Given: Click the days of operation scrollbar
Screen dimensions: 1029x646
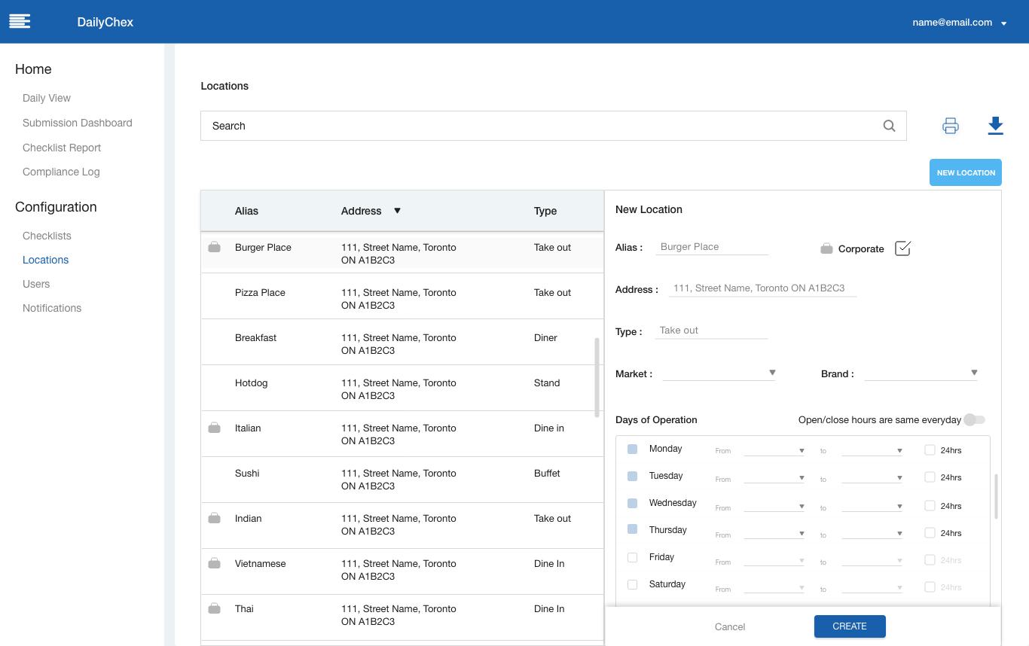Looking at the screenshot, I should click(x=996, y=496).
